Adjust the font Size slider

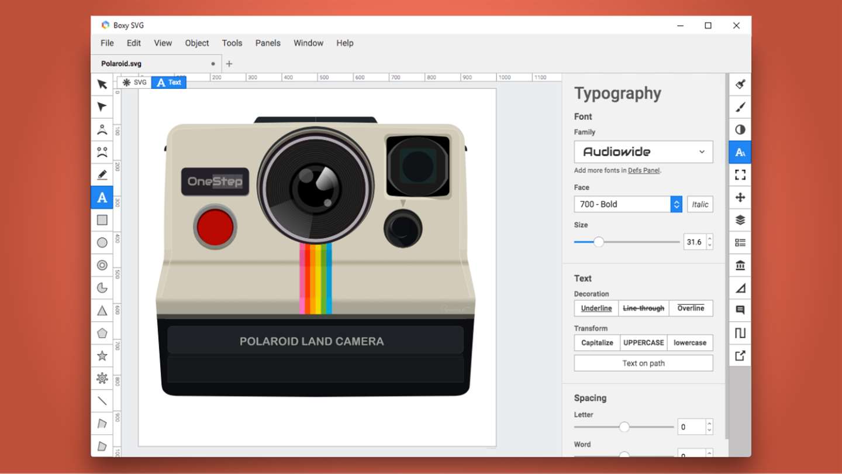coord(627,242)
